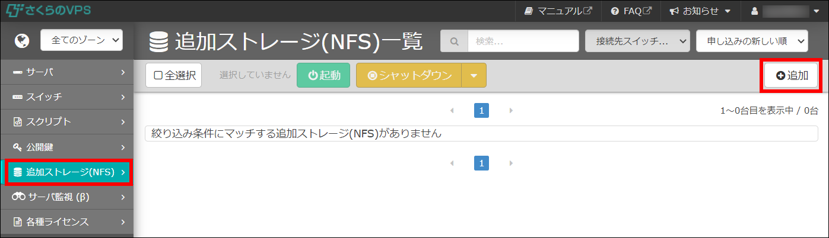This screenshot has width=829, height=238.
Task: Open FAQ external link
Action: [631, 11]
